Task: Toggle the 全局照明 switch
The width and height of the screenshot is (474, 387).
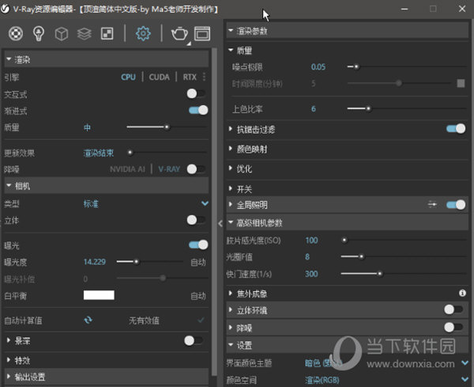Action: (456, 205)
